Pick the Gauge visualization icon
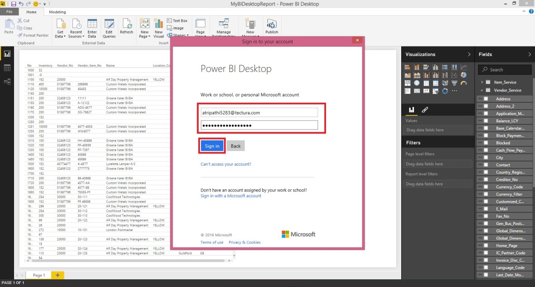The height and width of the screenshot is (287, 535). [463, 83]
